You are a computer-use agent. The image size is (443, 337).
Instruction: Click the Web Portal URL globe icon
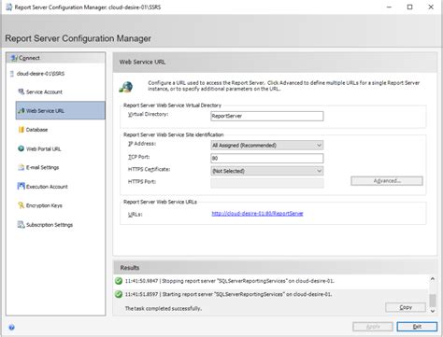pyautogui.click(x=21, y=148)
